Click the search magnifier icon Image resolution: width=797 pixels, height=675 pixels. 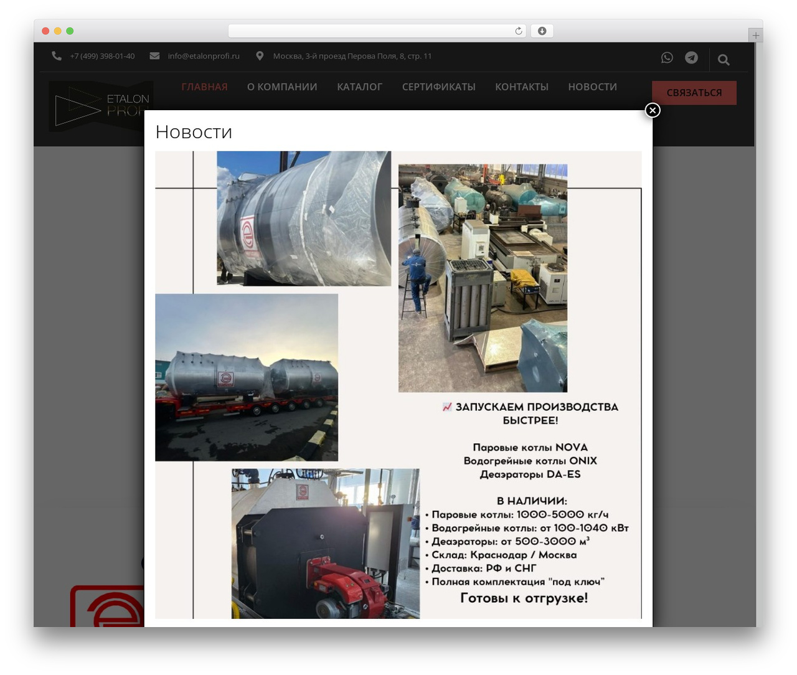point(724,60)
